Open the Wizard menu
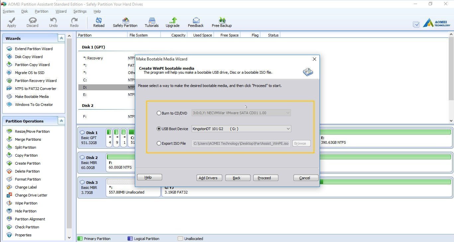This screenshot has height=242, width=454. click(61, 11)
